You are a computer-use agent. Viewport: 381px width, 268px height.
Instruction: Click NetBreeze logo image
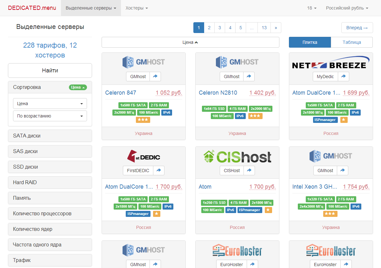331,62
